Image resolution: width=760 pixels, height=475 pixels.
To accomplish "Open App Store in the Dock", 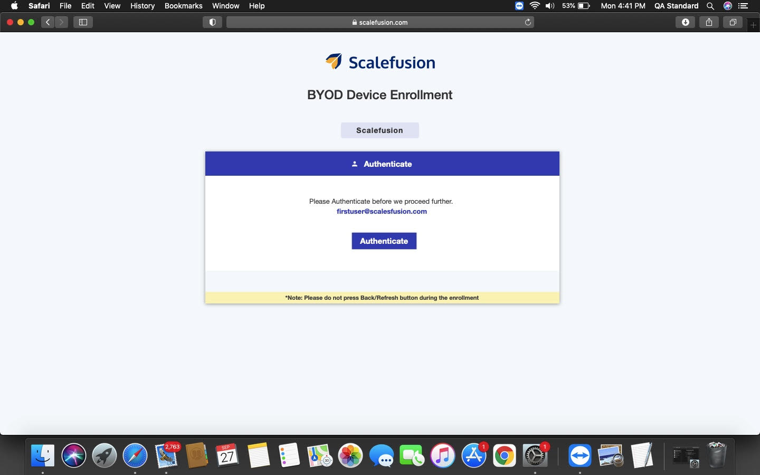I will click(x=474, y=455).
